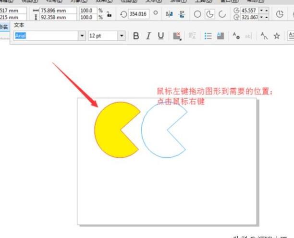This screenshot has width=294, height=238.
Task: Click the red instruction text on canvas
Action: pos(215,96)
